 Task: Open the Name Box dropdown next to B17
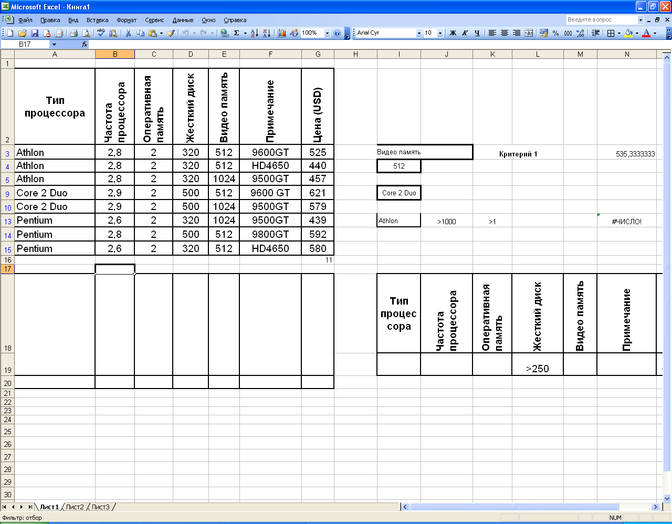(54, 45)
